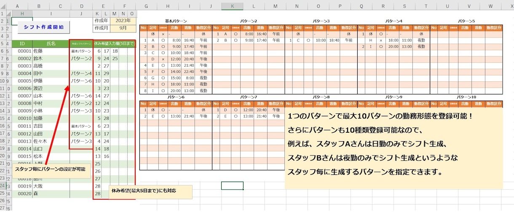Click the line スタッフ毎に生成するパターンを指定できます。
The height and width of the screenshot is (212, 514).
pyautogui.click(x=364, y=172)
